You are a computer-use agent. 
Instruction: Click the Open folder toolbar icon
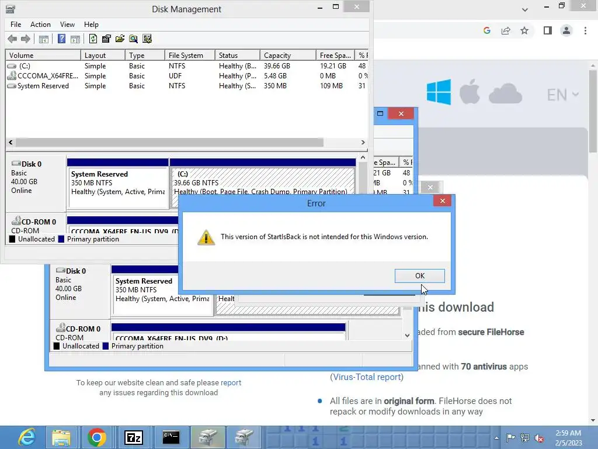120,39
